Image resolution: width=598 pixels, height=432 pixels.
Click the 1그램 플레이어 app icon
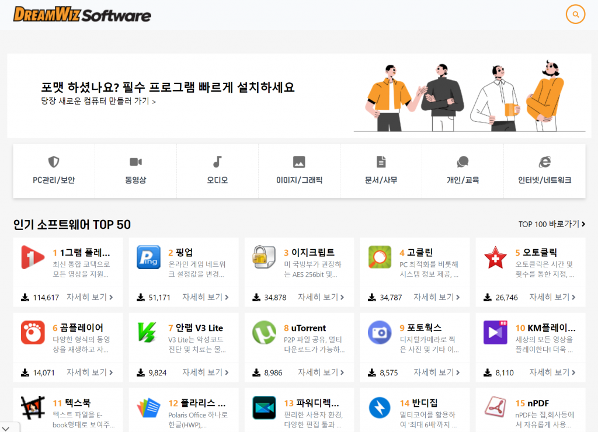pyautogui.click(x=33, y=257)
